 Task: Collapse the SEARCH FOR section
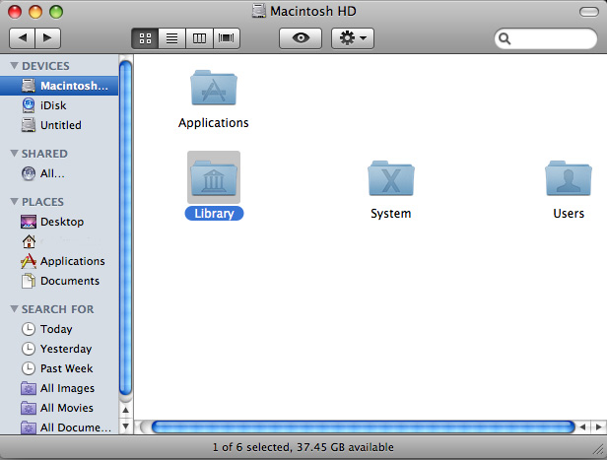[x=15, y=309]
